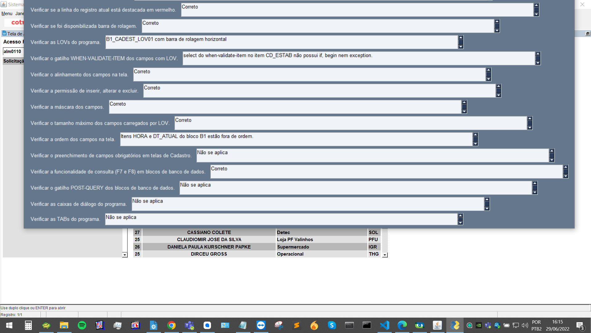Viewport: 591px width, 333px height.
Task: Click the WHEN-VALIDATE-ITEM answer text field
Action: 358,58
